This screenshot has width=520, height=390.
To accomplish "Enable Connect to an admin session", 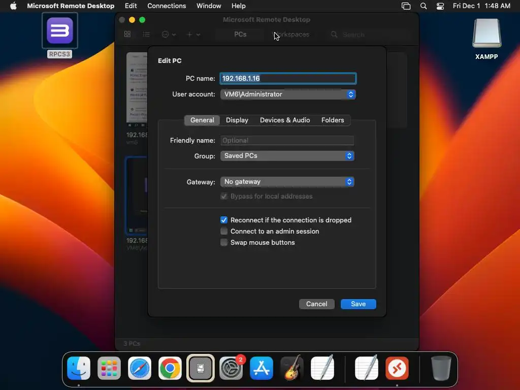I will pyautogui.click(x=224, y=231).
